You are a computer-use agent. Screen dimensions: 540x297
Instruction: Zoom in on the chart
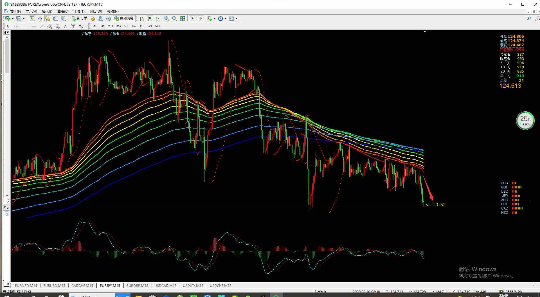pos(167,19)
